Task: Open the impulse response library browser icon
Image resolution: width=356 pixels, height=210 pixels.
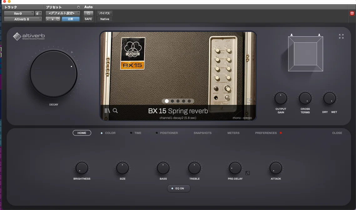Action: 107,110
